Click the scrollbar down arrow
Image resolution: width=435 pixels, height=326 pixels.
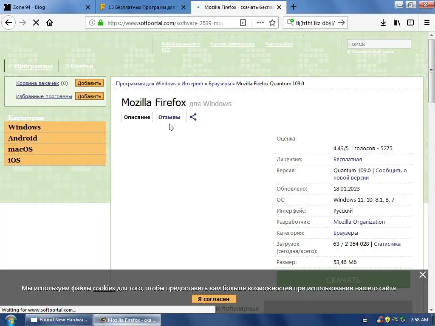(x=432, y=310)
